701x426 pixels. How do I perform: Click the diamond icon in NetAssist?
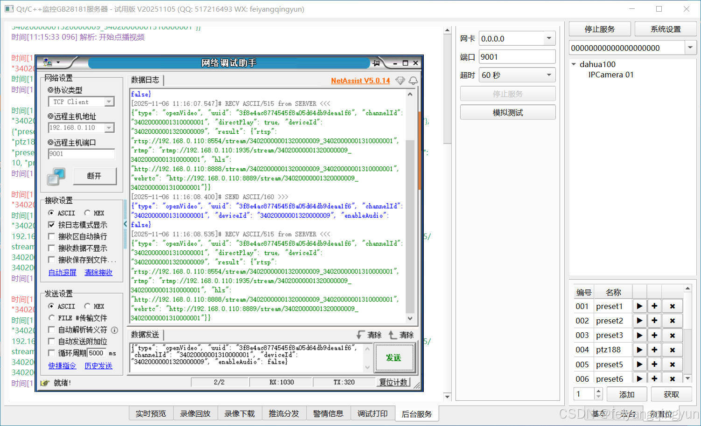(x=400, y=81)
